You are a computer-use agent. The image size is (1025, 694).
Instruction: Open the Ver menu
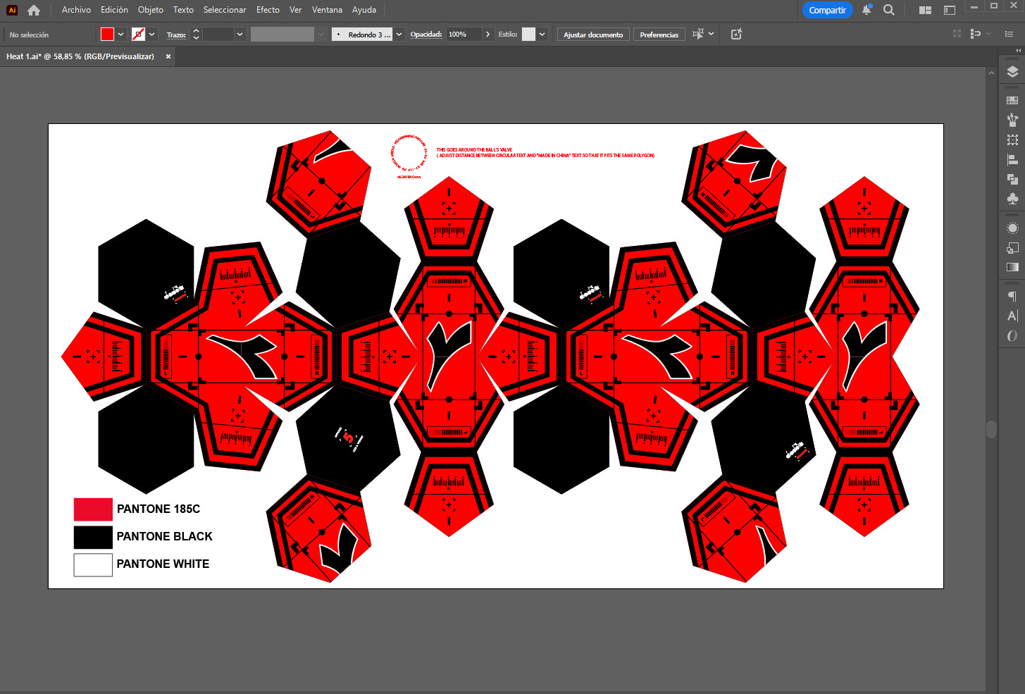[x=296, y=10]
